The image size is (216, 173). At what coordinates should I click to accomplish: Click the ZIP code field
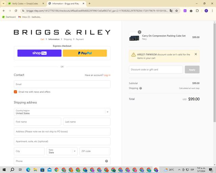point(95,151)
